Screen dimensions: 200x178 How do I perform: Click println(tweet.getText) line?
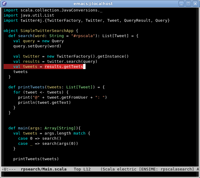tap(44, 103)
